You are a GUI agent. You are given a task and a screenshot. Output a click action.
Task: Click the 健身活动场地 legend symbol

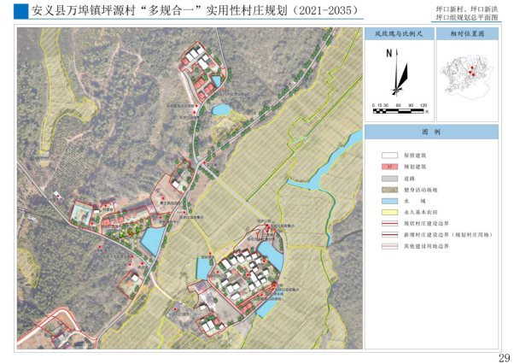(388, 190)
